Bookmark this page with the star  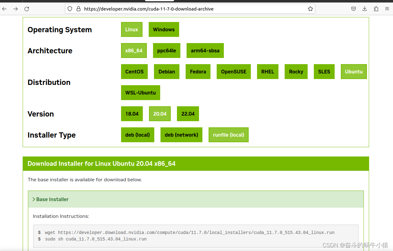pos(310,9)
